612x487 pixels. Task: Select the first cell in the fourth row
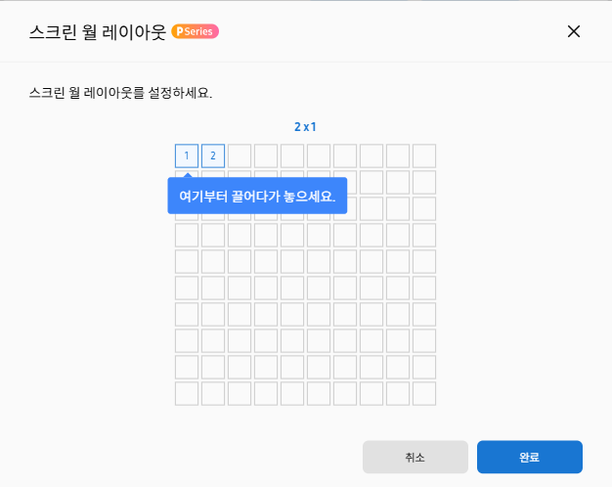coord(187,235)
